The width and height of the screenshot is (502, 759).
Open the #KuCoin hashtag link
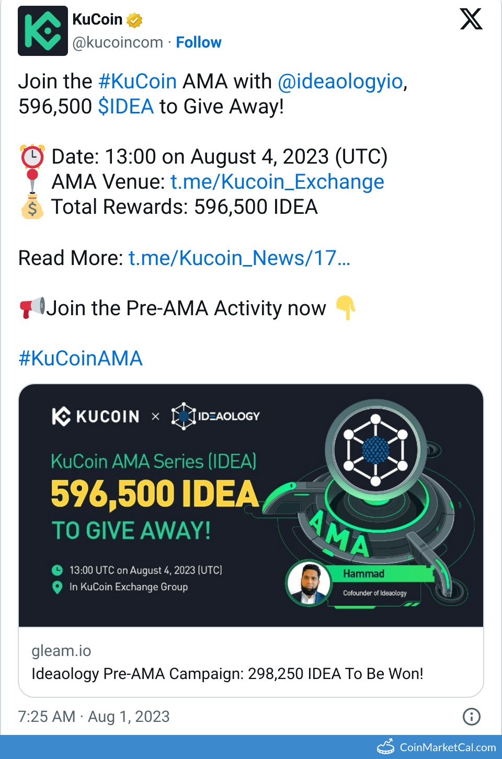(x=138, y=82)
